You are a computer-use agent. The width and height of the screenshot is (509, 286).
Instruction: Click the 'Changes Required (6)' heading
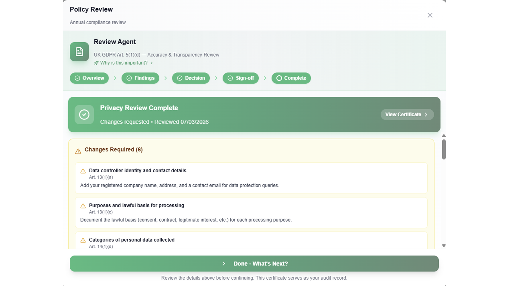coord(114,150)
